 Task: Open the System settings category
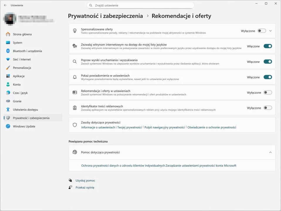click(17, 43)
